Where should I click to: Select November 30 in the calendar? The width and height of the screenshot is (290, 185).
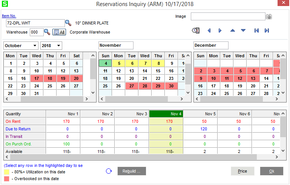(172, 86)
